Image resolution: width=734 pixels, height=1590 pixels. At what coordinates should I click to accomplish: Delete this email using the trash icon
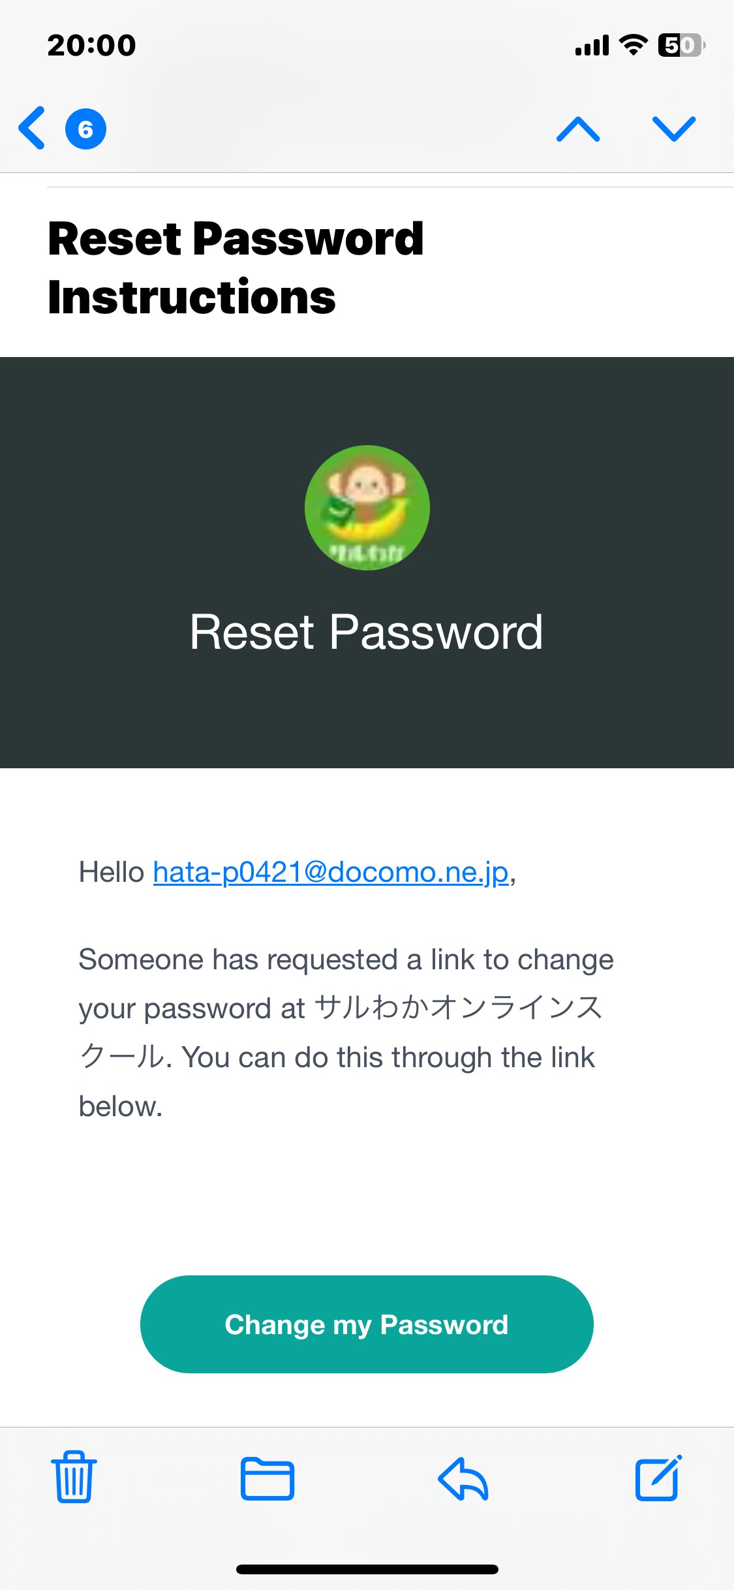pos(74,1477)
